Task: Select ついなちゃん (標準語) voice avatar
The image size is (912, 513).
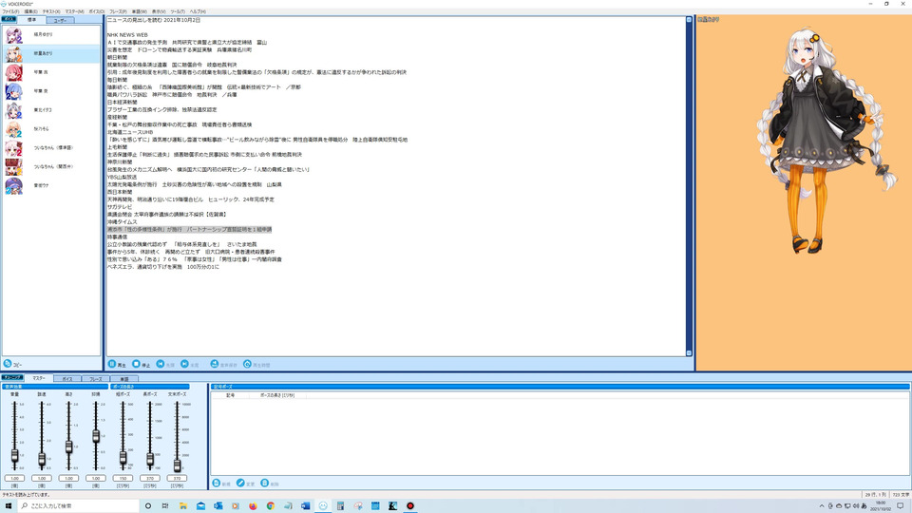Action: (x=14, y=148)
